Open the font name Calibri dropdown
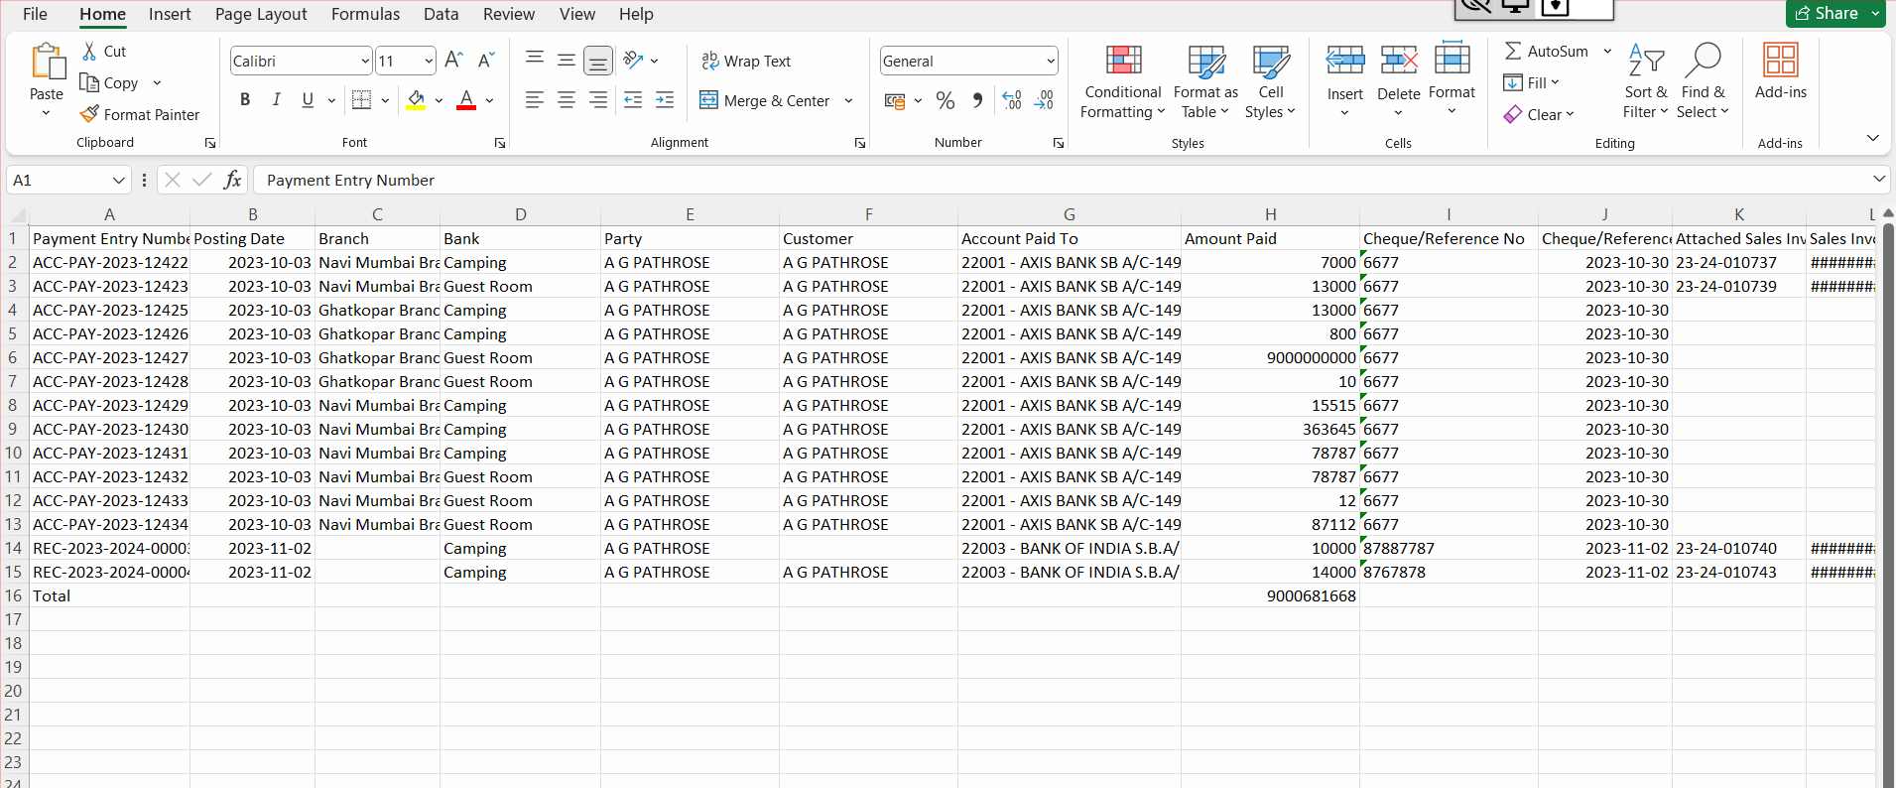Image resolution: width=1896 pixels, height=788 pixels. tap(364, 62)
